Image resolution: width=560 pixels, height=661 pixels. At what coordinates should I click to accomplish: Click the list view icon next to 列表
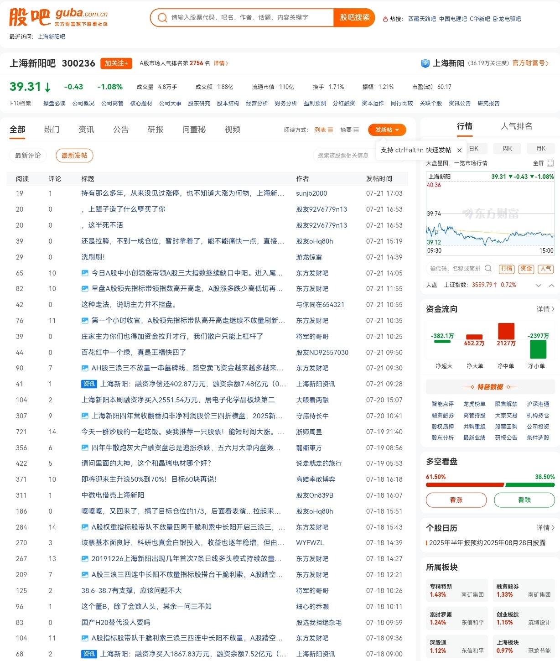[331, 130]
